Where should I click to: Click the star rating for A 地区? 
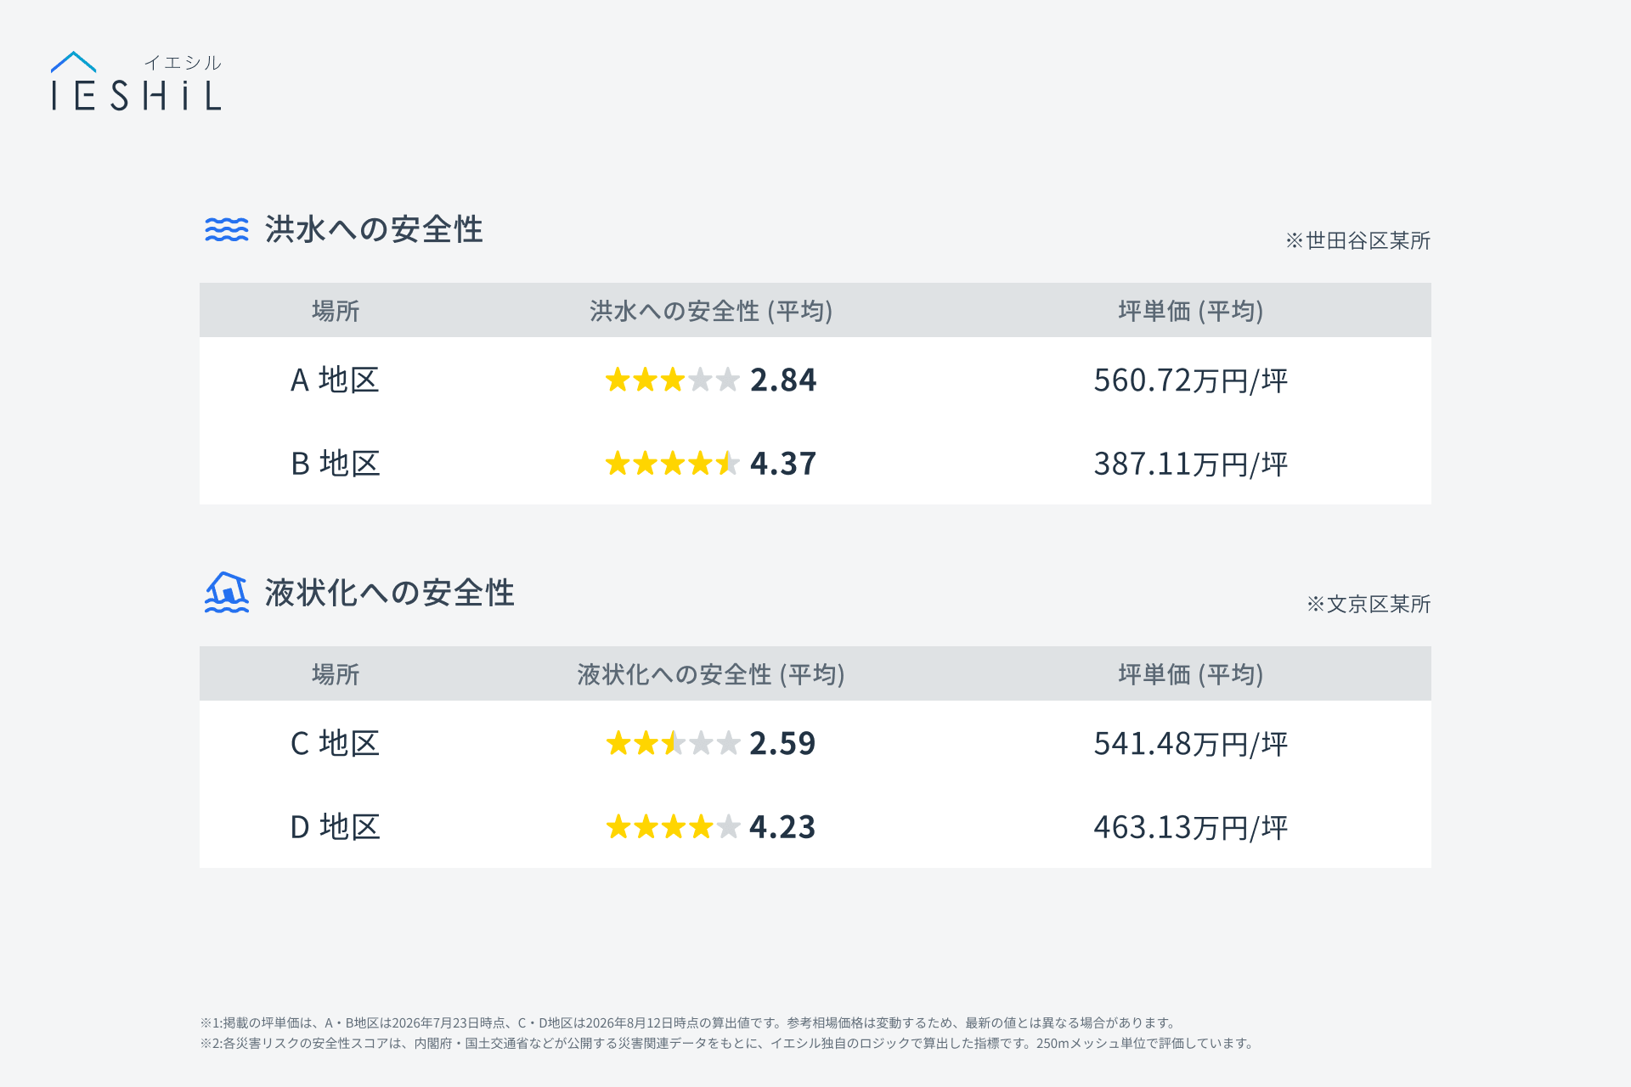pos(672,380)
